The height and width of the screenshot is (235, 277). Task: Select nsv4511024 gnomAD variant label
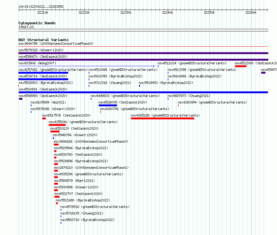coord(192,63)
